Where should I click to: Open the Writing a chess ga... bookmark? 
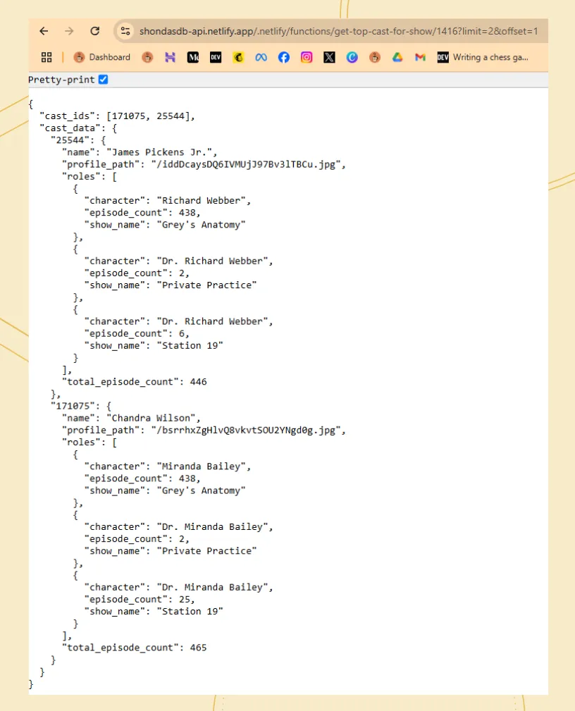[x=488, y=58]
